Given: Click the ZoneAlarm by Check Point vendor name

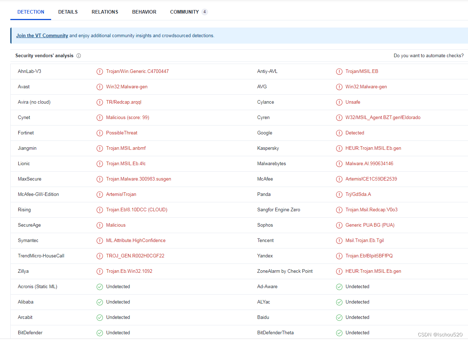Looking at the screenshot, I should [285, 271].
